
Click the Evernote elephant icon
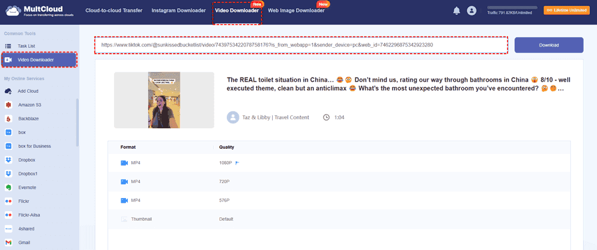pos(8,187)
